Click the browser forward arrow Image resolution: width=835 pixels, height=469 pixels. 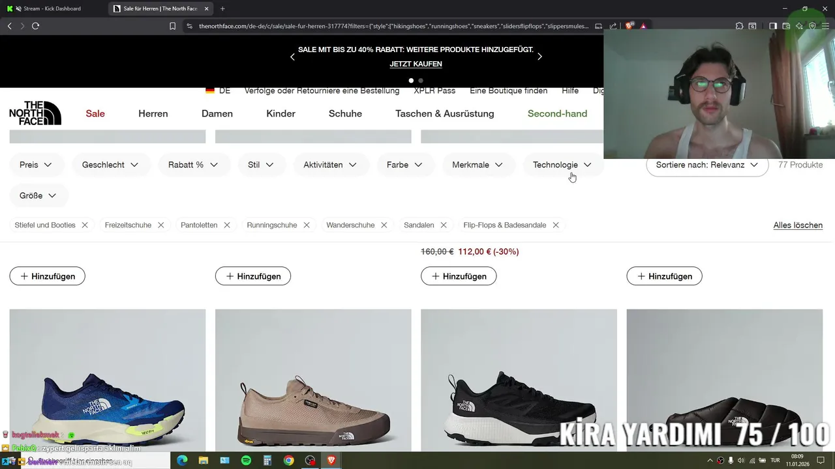(22, 26)
